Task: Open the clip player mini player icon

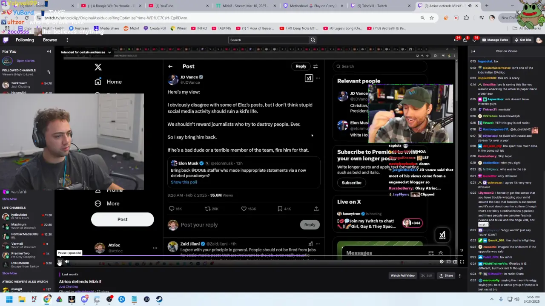Action: pos(448,262)
